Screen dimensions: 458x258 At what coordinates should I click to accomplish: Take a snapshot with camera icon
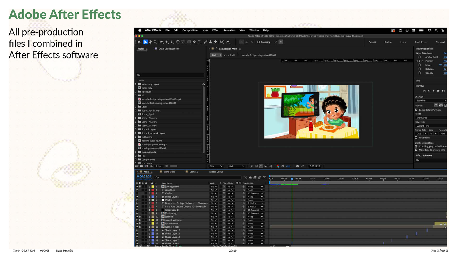pos(298,166)
